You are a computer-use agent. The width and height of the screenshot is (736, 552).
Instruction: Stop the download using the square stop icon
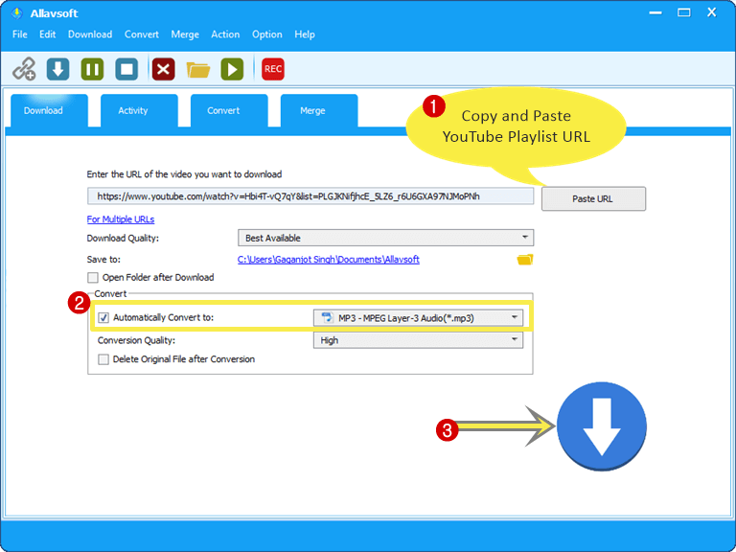coord(126,69)
